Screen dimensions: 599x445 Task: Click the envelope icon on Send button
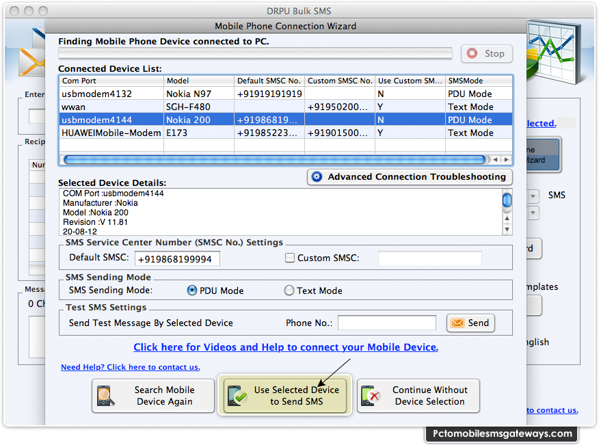(x=457, y=323)
